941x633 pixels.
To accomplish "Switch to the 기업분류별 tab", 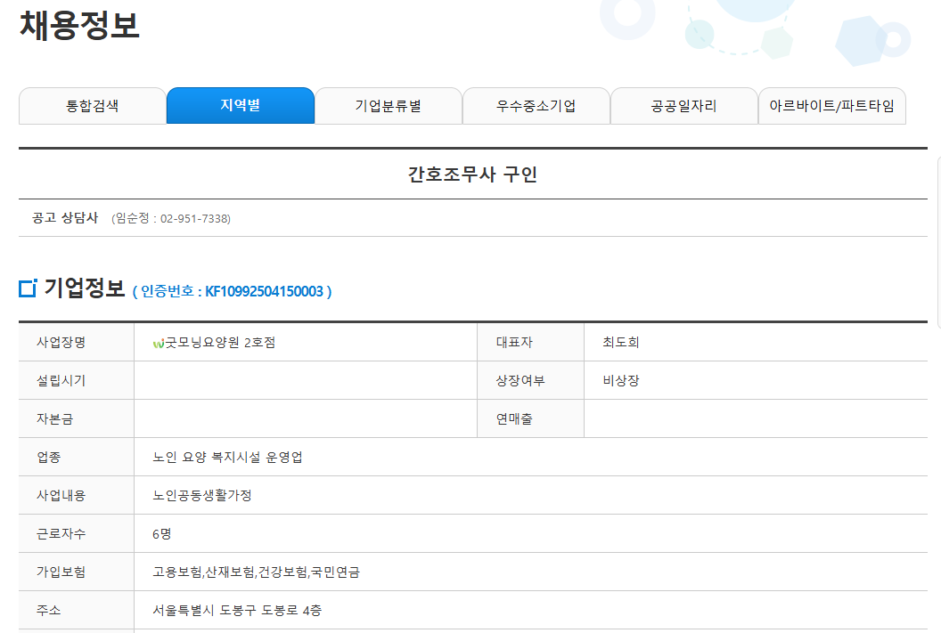I will point(388,105).
